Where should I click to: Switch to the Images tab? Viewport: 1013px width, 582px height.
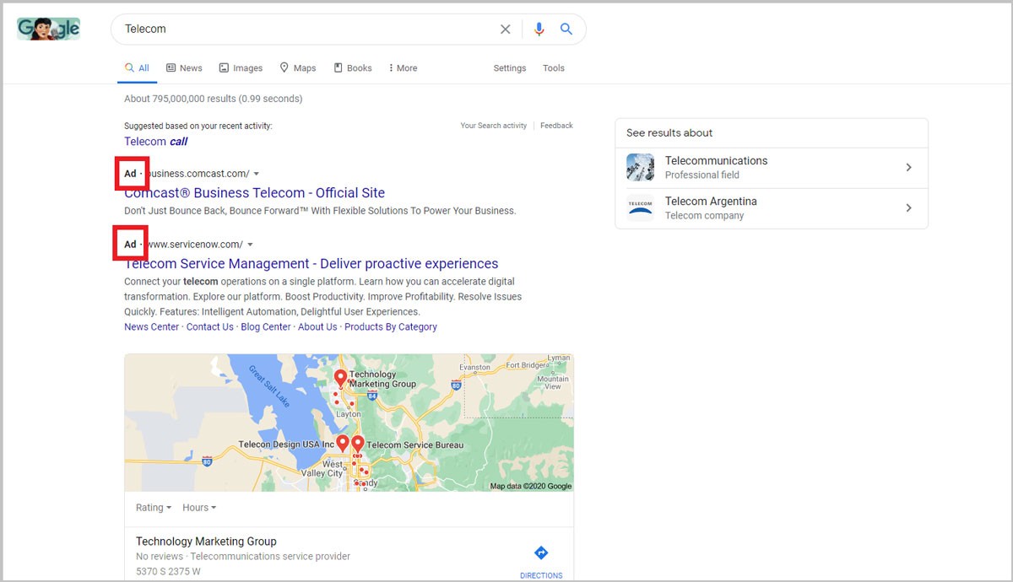[x=241, y=68]
